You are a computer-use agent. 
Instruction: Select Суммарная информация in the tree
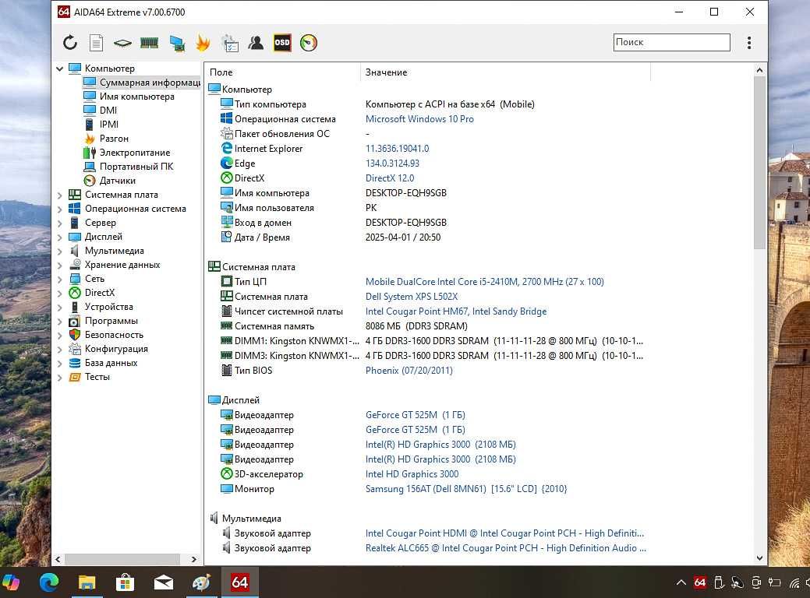pos(142,82)
